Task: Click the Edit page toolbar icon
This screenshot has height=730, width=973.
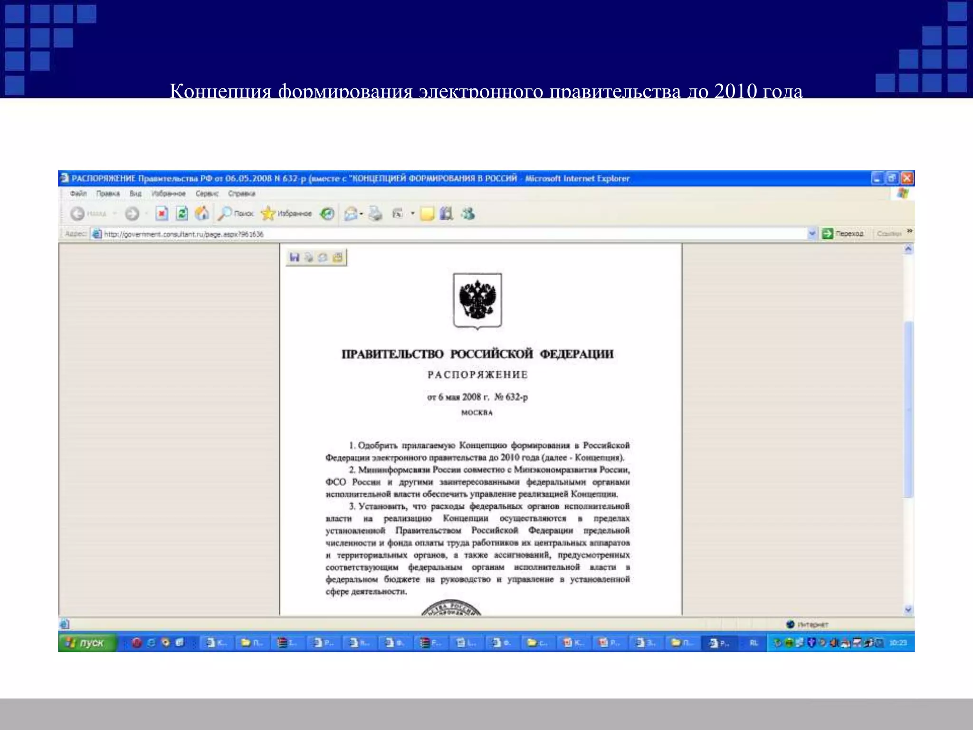Action: (x=397, y=214)
